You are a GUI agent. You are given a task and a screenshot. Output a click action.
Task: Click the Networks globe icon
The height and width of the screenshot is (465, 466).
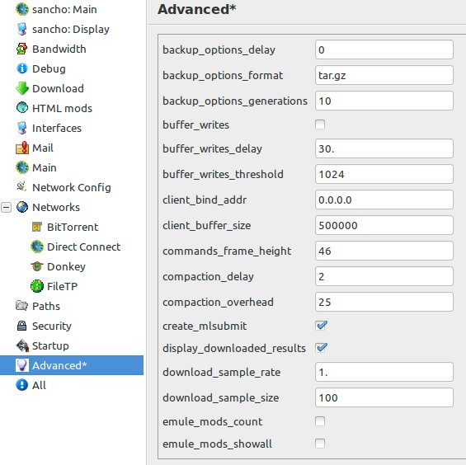(x=22, y=207)
